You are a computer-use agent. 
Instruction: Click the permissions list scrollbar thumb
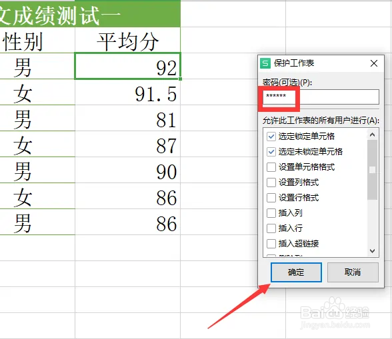pyautogui.click(x=372, y=170)
